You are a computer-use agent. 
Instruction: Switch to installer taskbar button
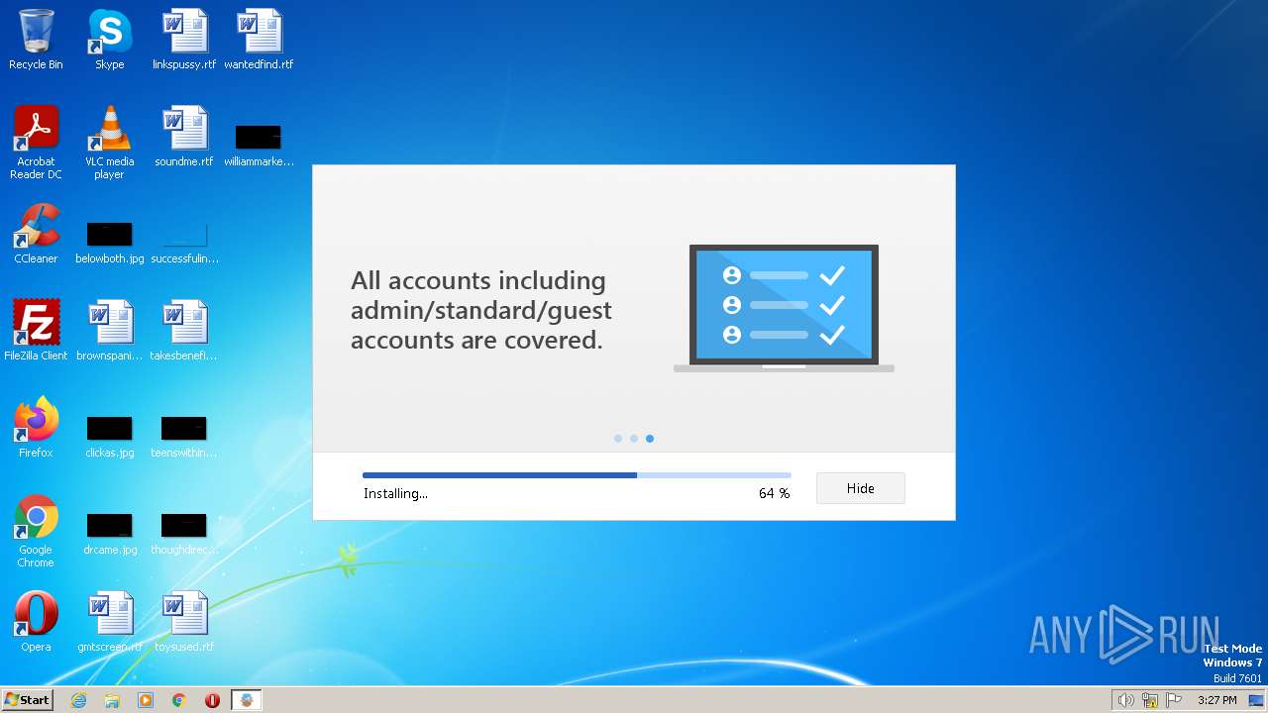coord(247,700)
